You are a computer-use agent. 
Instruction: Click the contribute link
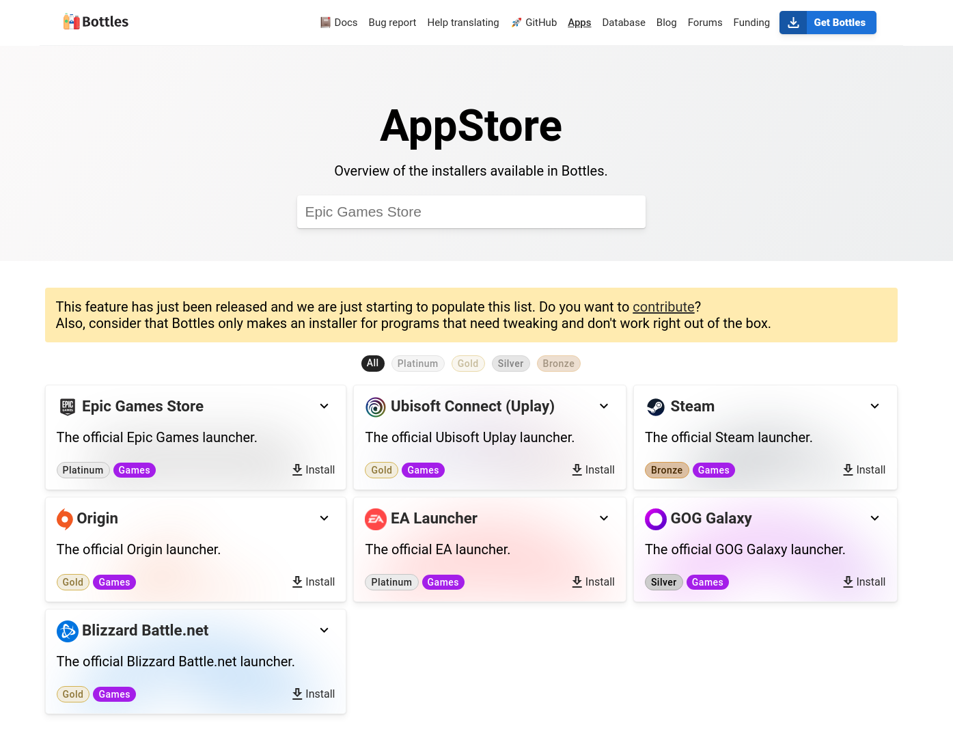[663, 307]
